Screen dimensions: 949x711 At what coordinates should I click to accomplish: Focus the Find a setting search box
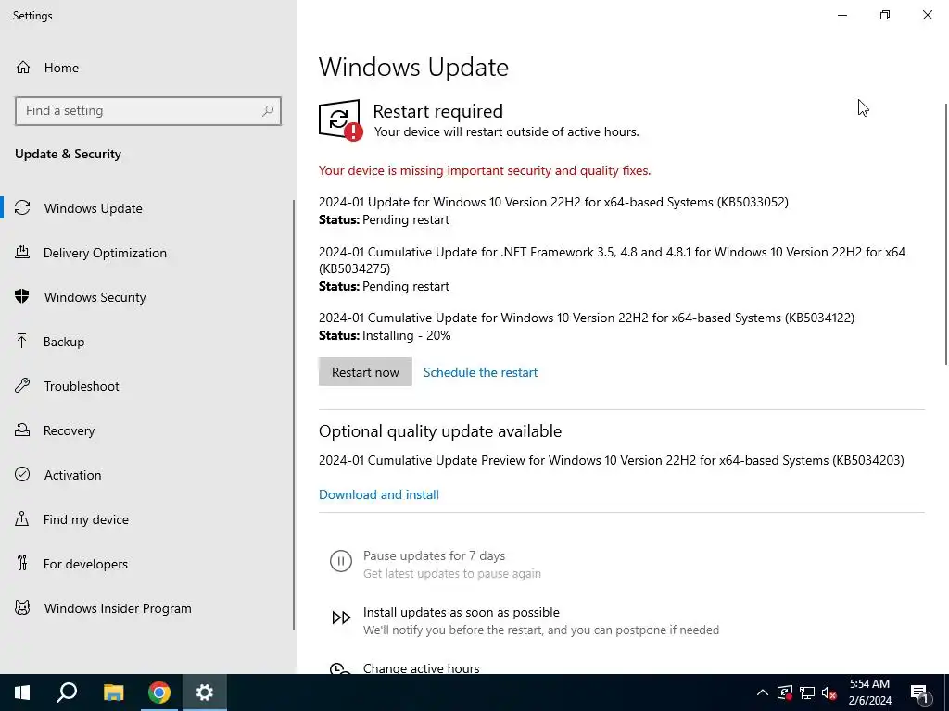(x=147, y=111)
